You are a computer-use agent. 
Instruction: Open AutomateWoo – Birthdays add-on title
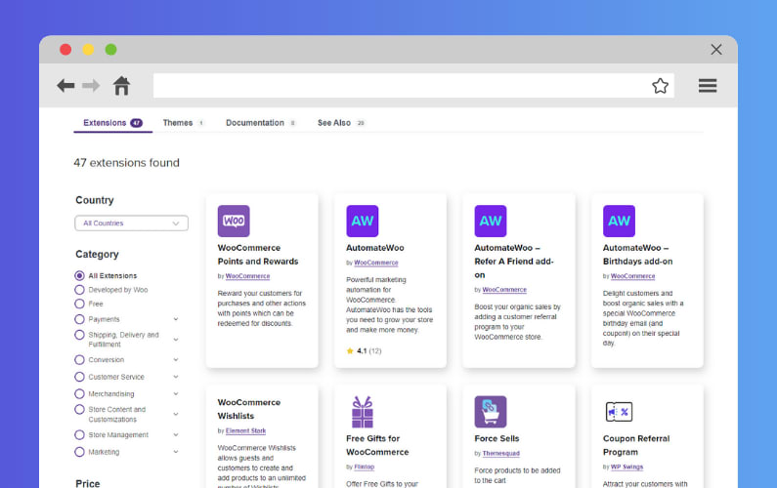(637, 255)
